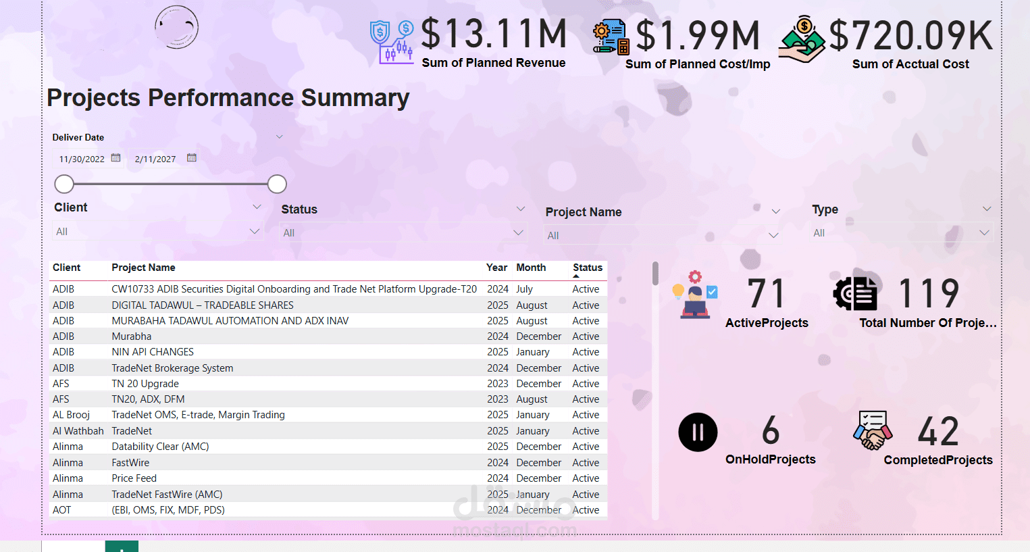
Task: Select the TradeNet FastWire (AMC) cell
Action: pyautogui.click(x=167, y=495)
